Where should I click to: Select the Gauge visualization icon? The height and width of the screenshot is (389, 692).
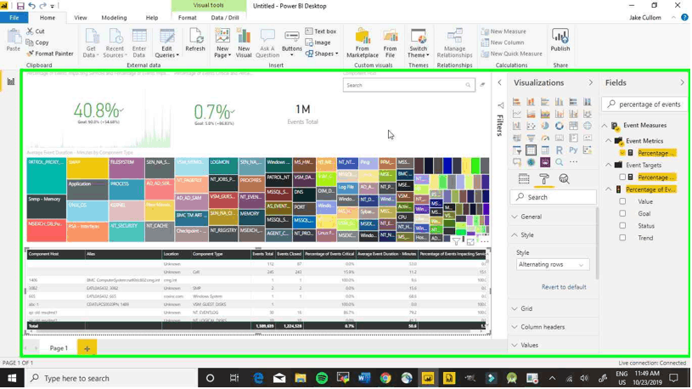coord(545,138)
